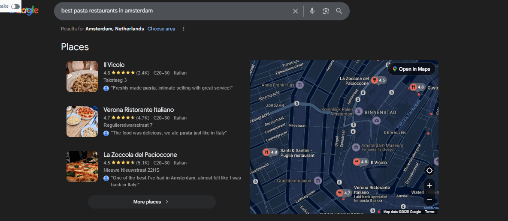Click the chevron arrow in More places

point(167,202)
